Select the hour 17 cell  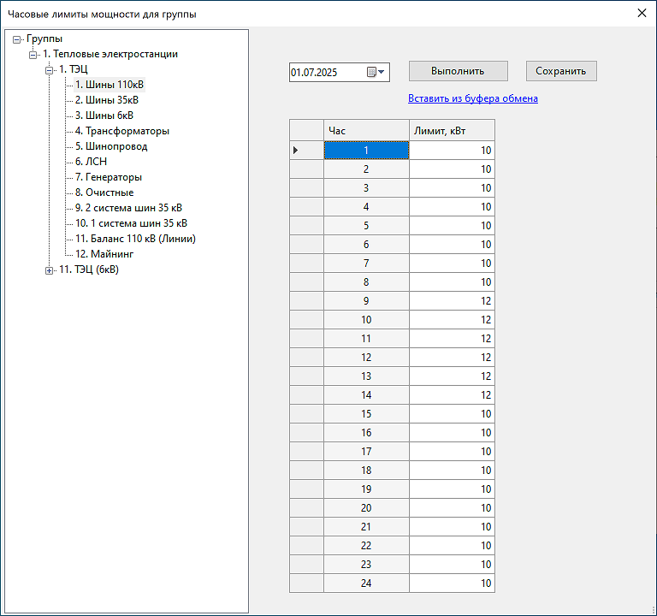point(366,452)
